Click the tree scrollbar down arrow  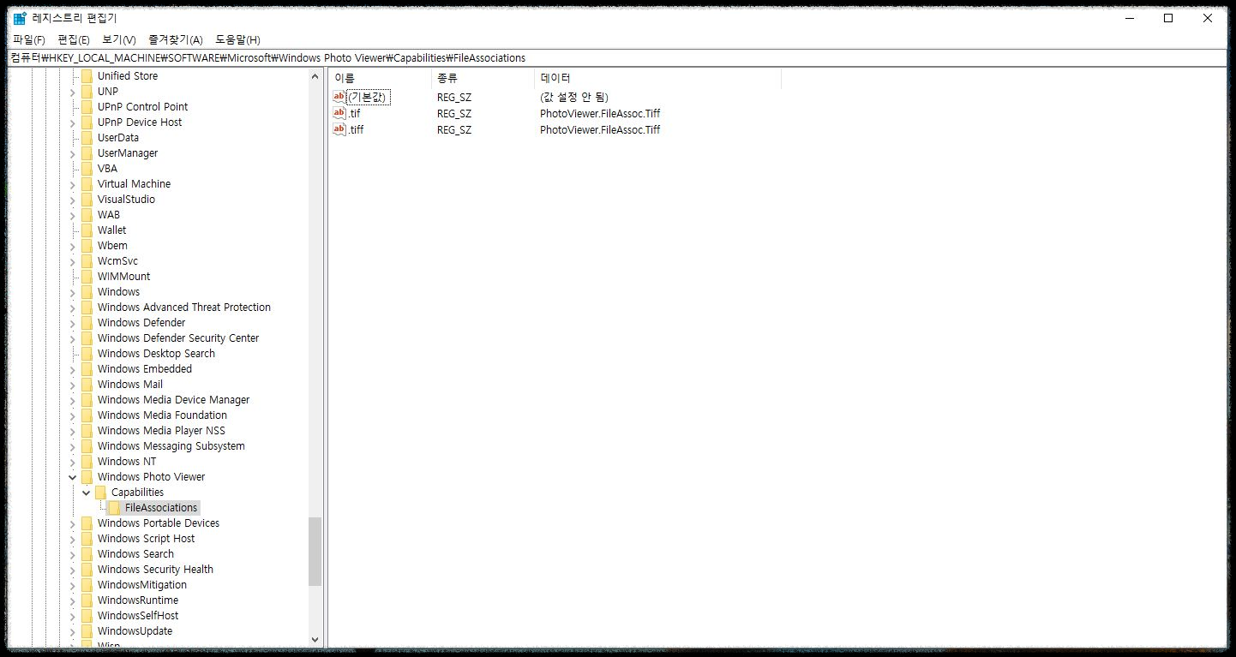[x=315, y=639]
